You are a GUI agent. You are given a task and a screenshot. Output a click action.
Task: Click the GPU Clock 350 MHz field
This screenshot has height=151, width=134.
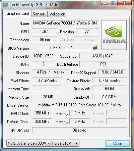(x=42, y=113)
